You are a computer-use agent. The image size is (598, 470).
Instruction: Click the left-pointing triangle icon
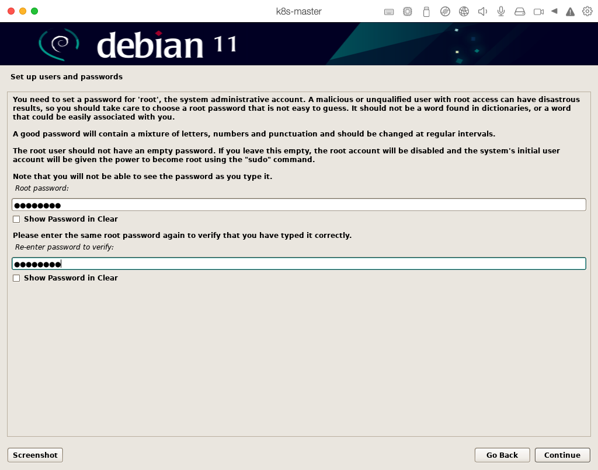554,12
